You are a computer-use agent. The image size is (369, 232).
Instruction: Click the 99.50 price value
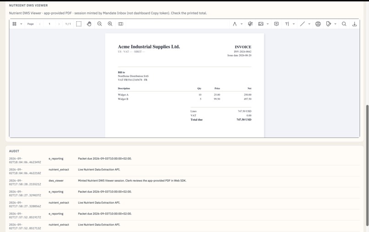[217, 99]
